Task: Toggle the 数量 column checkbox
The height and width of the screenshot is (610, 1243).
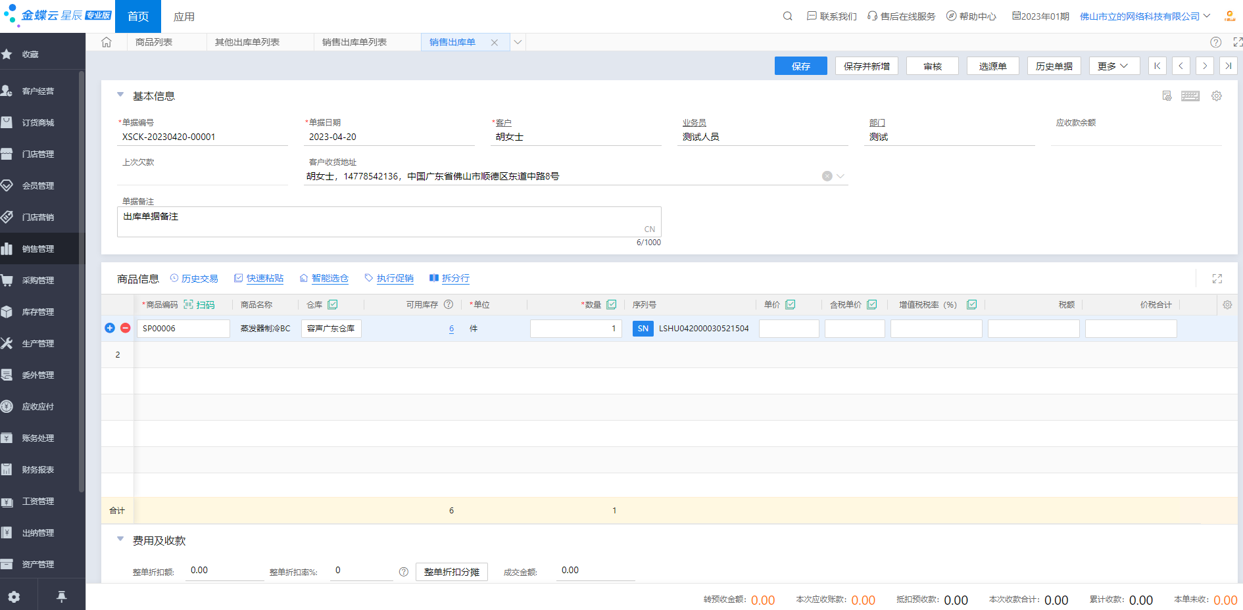Action: (x=612, y=304)
